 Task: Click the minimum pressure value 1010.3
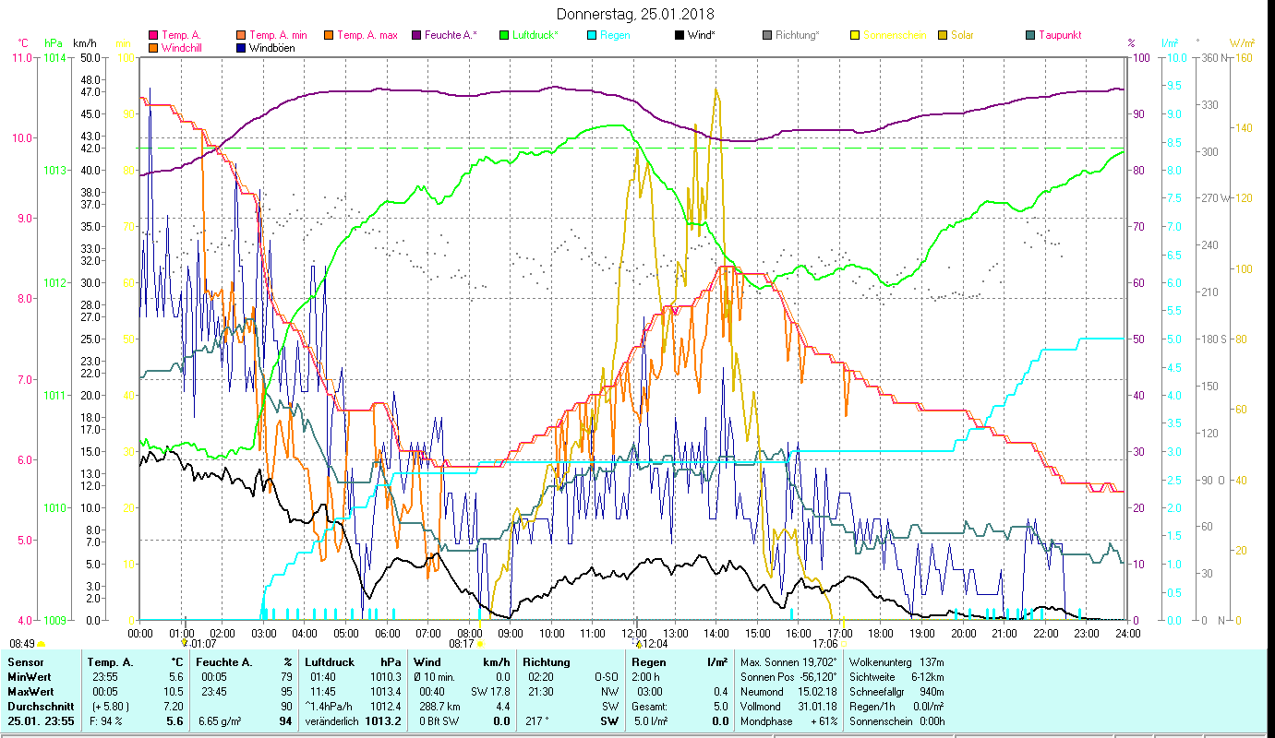coord(384,677)
